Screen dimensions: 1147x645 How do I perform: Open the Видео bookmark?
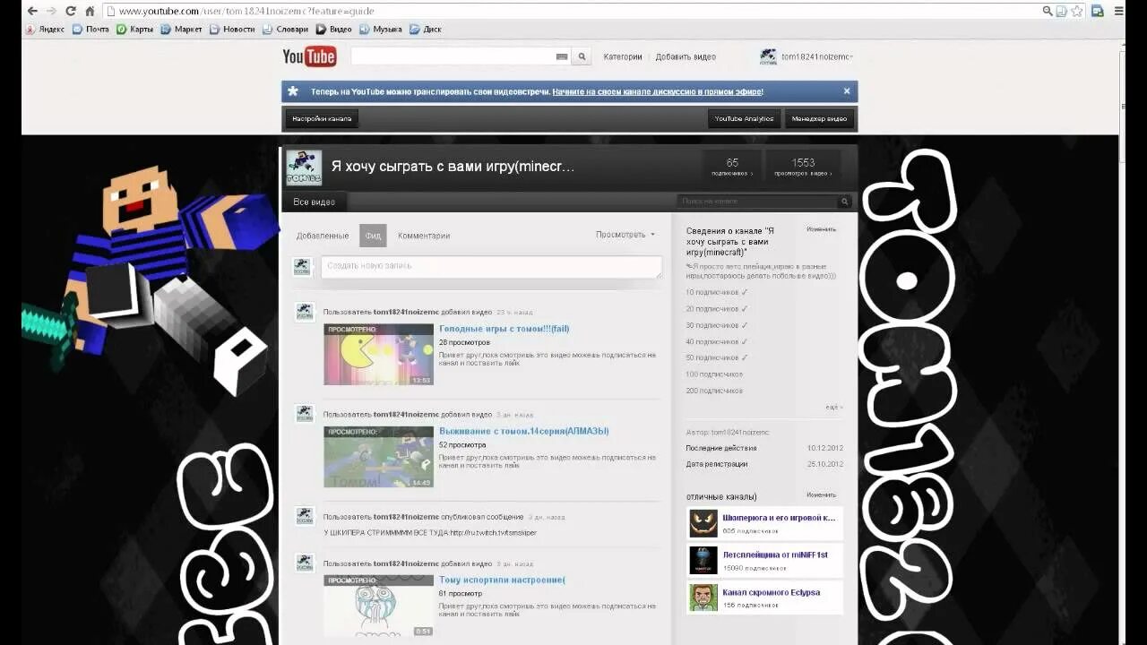pyautogui.click(x=334, y=29)
